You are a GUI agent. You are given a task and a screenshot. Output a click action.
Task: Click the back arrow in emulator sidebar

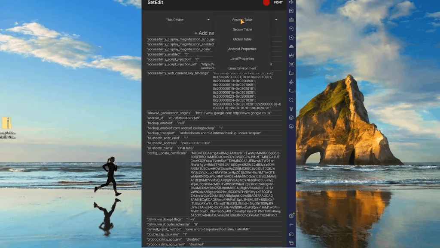tap(291, 225)
